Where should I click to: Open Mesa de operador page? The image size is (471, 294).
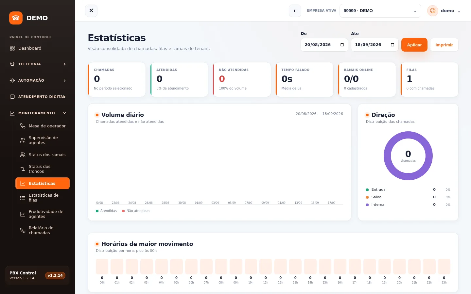pyautogui.click(x=43, y=126)
